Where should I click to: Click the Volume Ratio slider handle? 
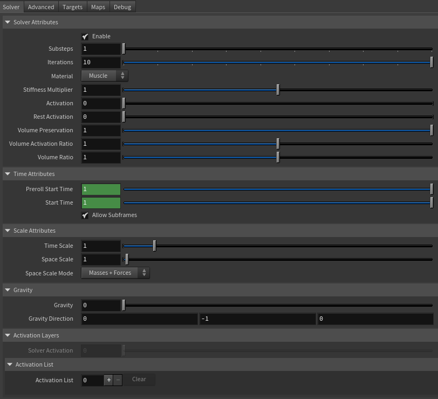278,158
